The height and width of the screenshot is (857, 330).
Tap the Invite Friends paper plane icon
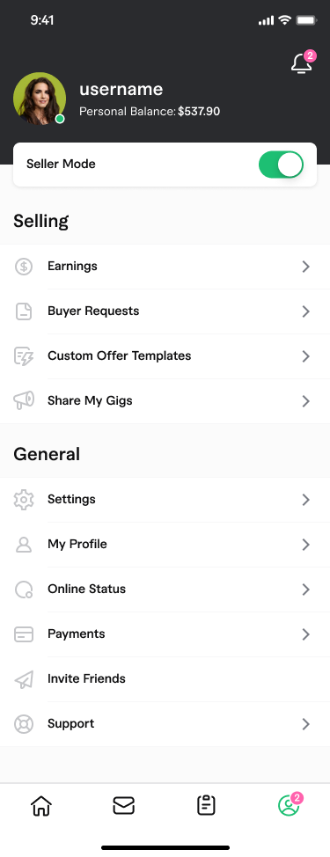(x=24, y=678)
